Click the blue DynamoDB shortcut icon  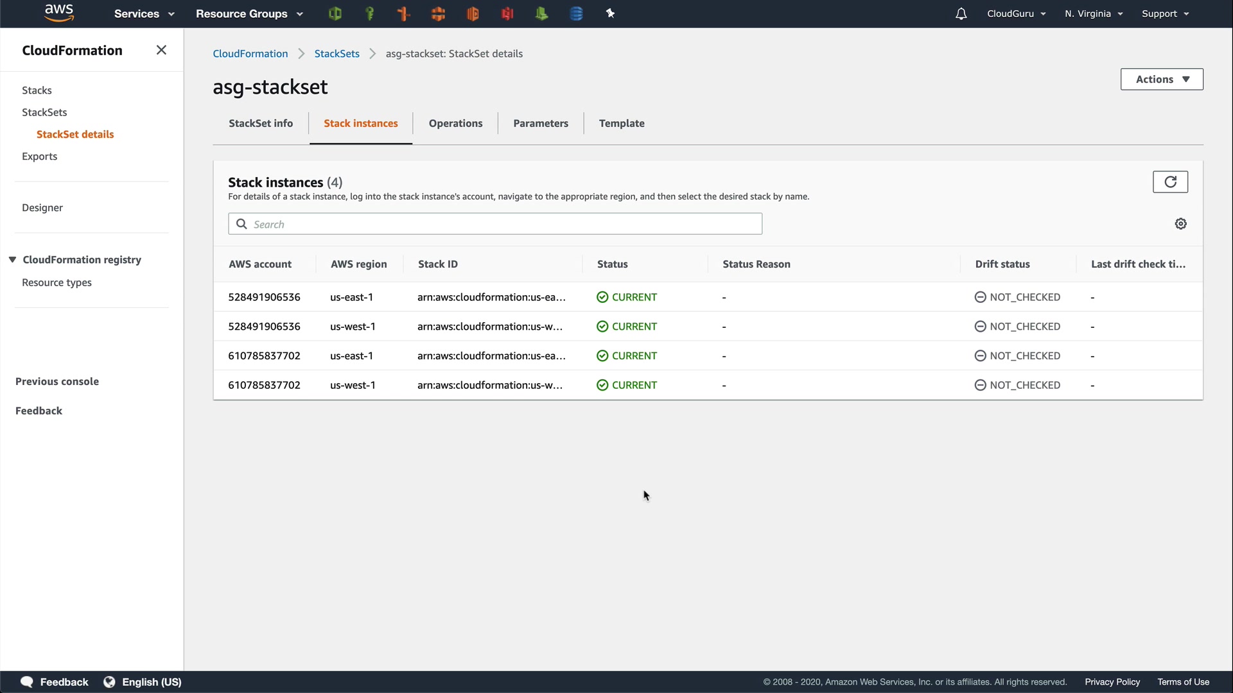click(576, 13)
